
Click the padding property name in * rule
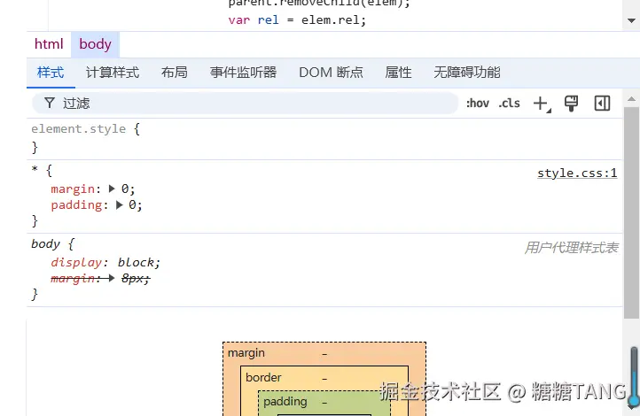[77, 205]
